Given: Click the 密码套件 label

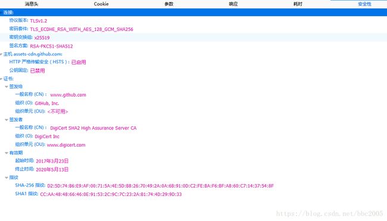Looking at the screenshot, I should click(x=19, y=29).
